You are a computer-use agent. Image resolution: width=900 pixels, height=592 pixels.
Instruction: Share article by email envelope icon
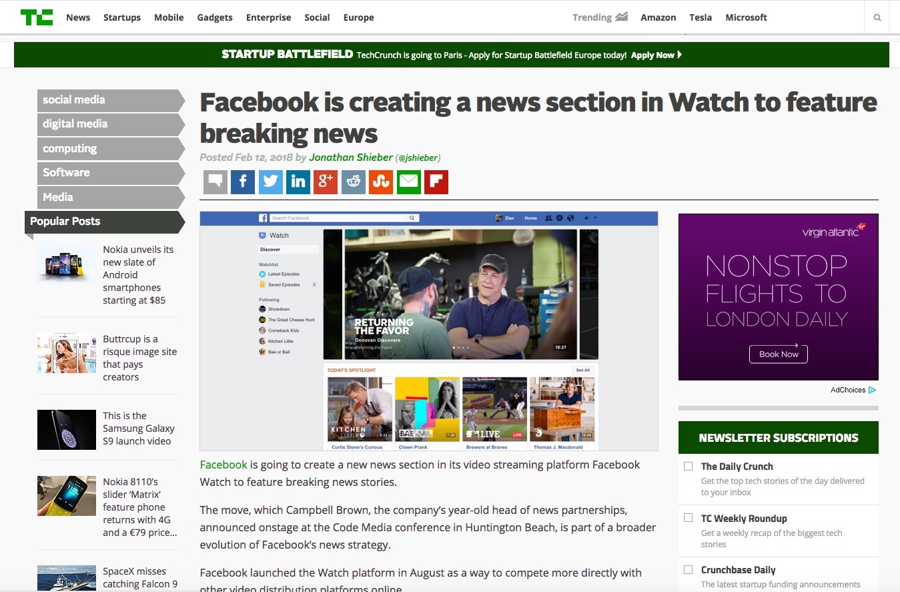409,182
